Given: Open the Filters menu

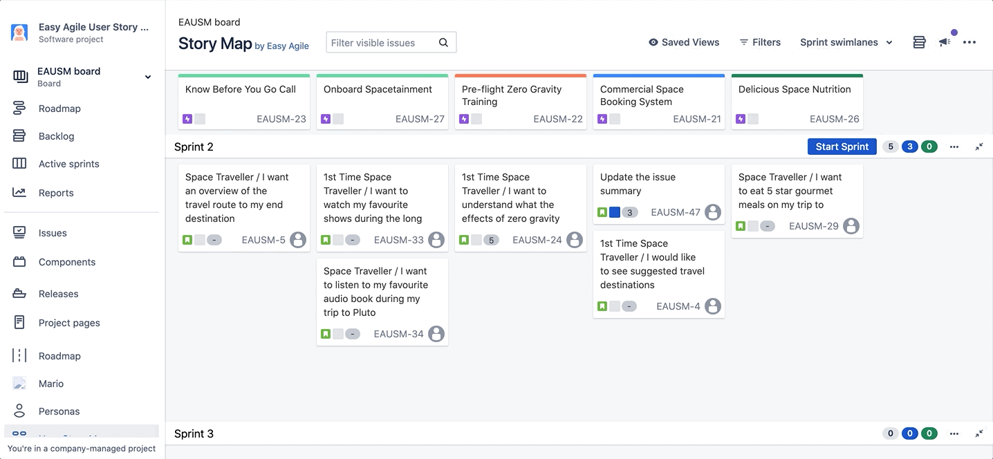Looking at the screenshot, I should (x=760, y=42).
